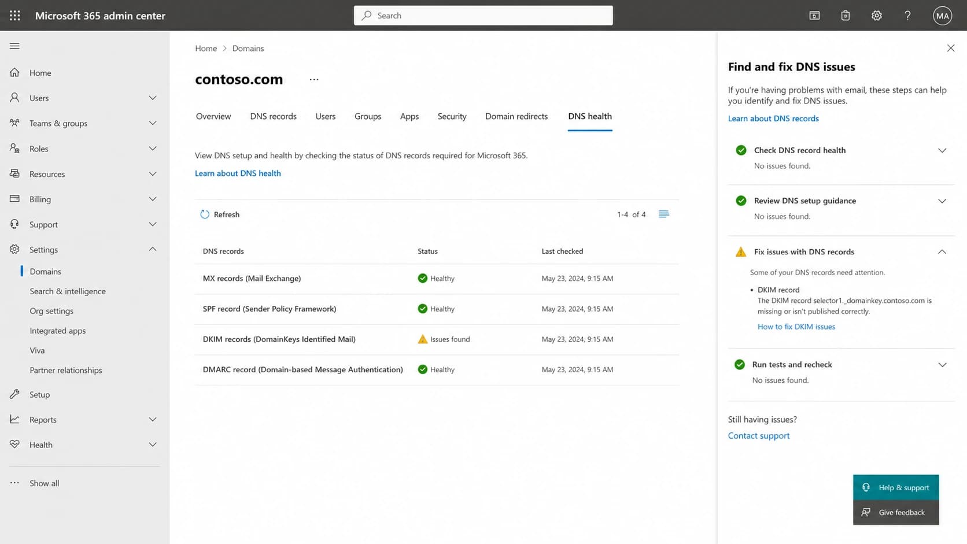Screen dimensions: 967x544
Task: Click the Teams & groups icon in the sidebar
Action: (x=14, y=123)
